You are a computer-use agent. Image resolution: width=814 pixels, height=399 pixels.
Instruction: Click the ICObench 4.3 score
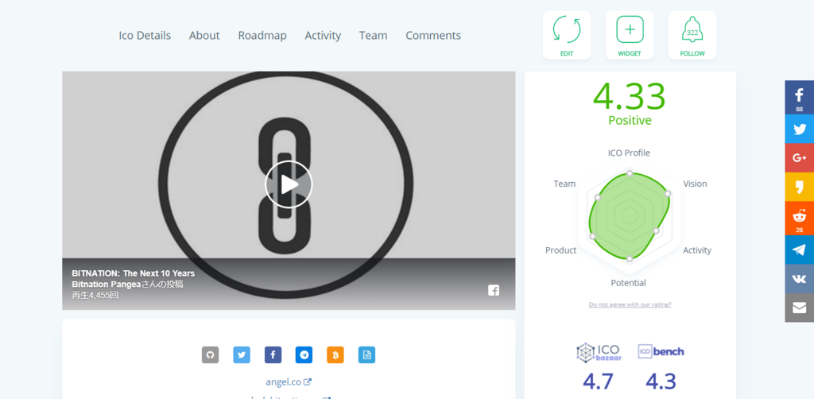point(661,382)
